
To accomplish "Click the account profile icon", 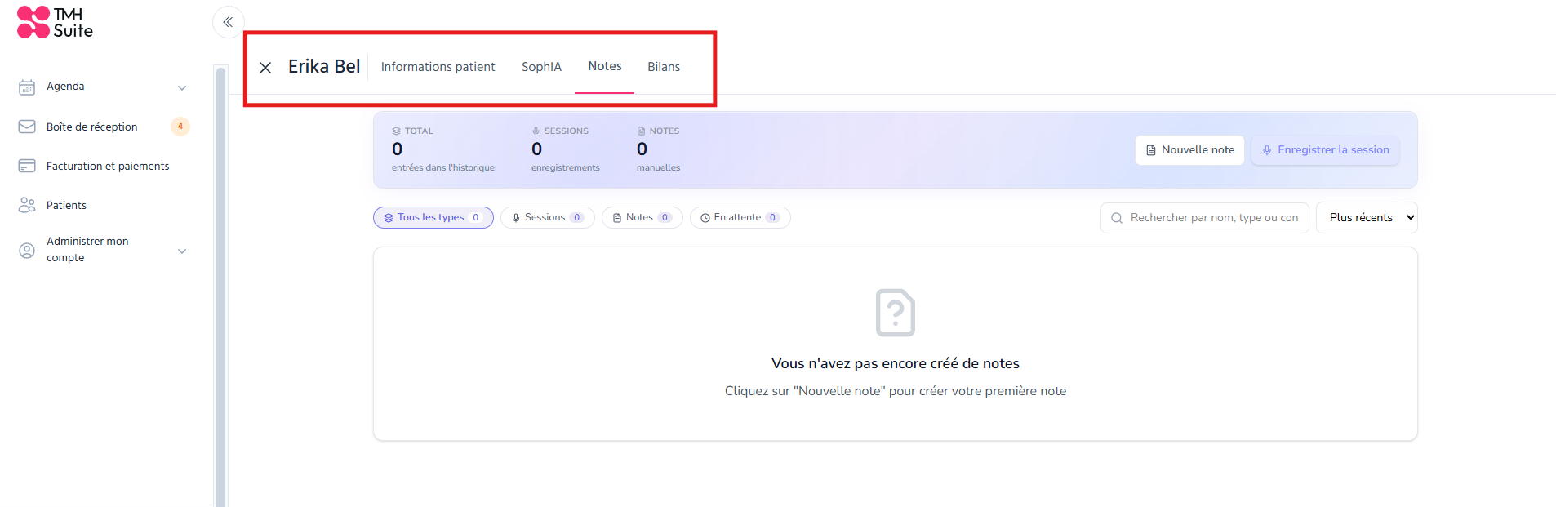I will tap(27, 251).
